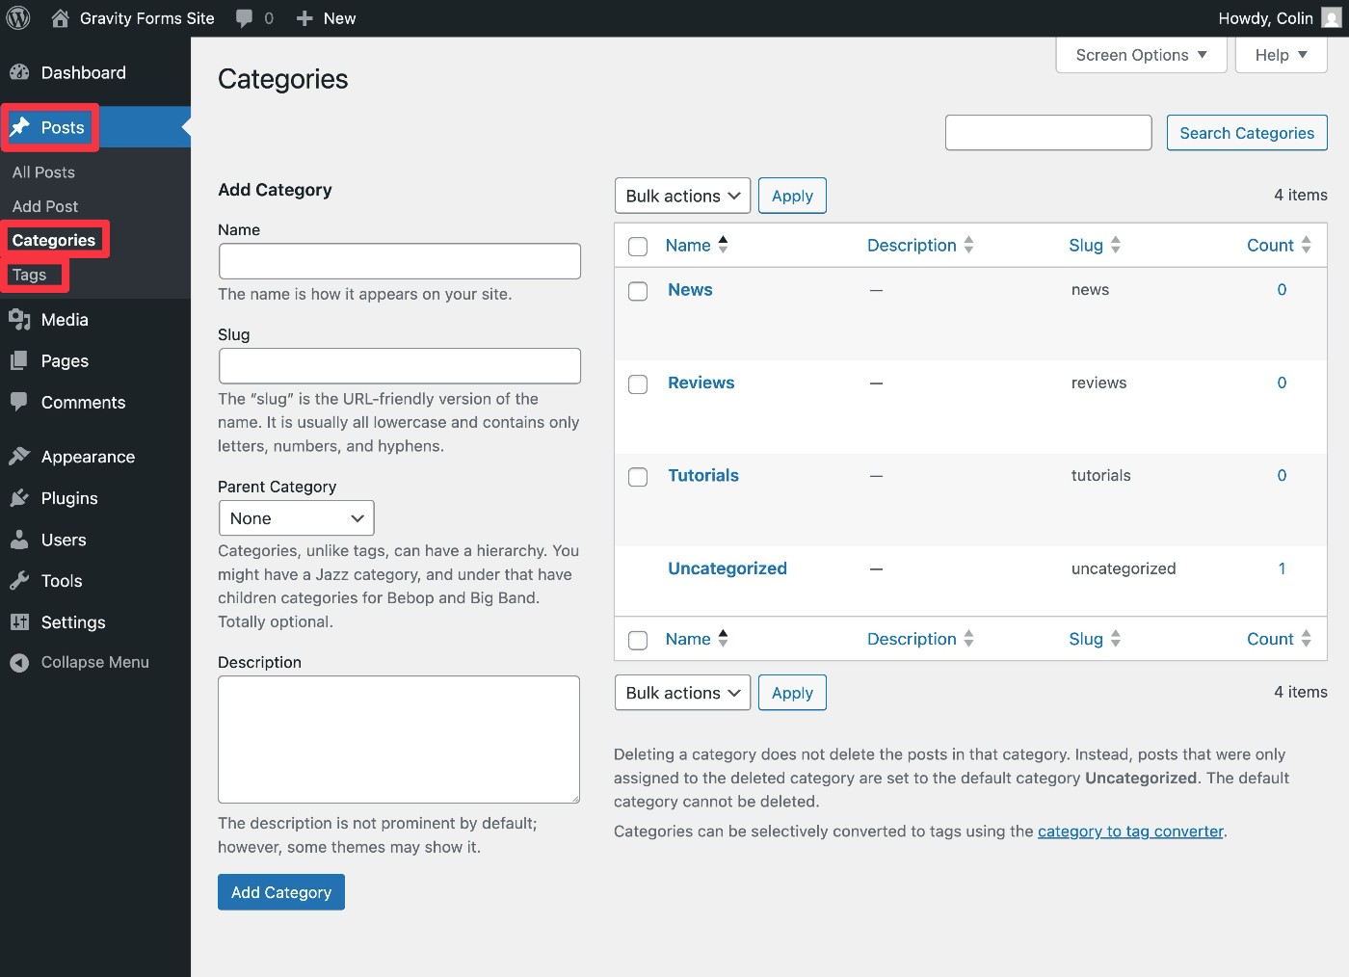Check the select-all categories checkbox

pyautogui.click(x=637, y=246)
